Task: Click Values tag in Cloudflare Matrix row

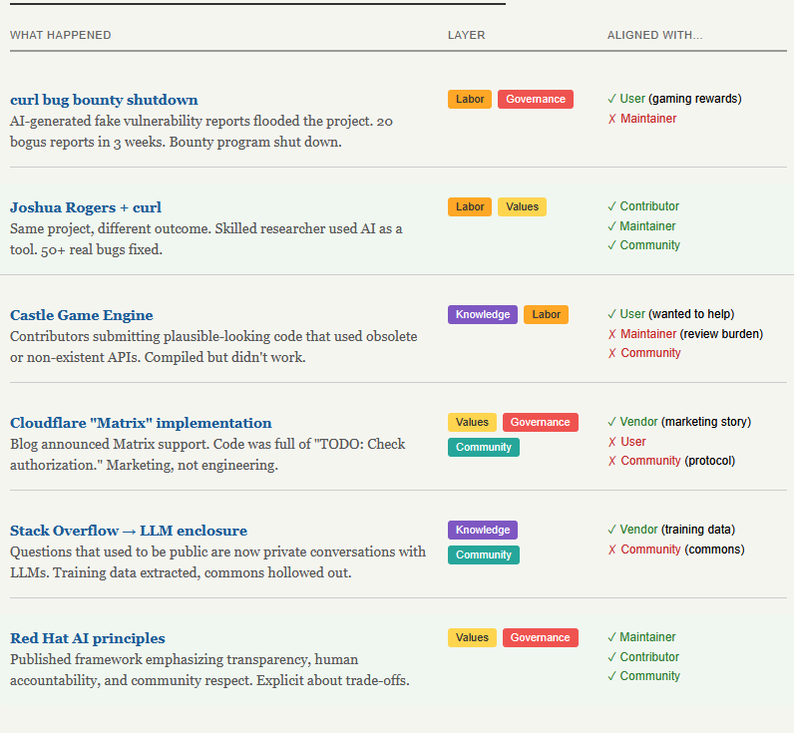Action: pos(472,422)
